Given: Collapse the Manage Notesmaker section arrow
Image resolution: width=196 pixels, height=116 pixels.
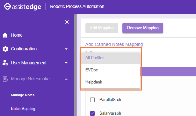Looking at the screenshot, I should coord(66,79).
